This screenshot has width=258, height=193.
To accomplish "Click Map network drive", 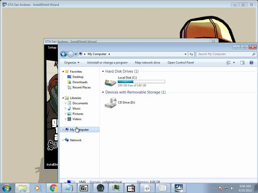I will pyautogui.click(x=147, y=63).
